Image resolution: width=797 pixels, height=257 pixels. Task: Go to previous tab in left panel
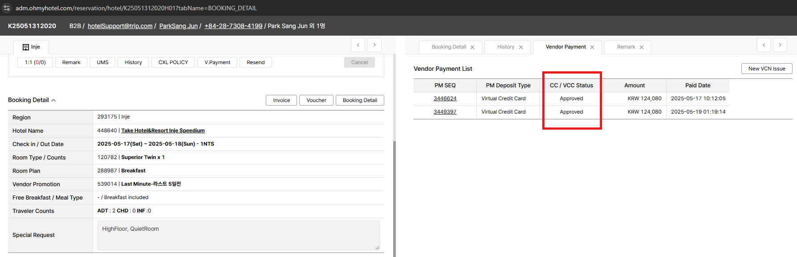coord(358,45)
